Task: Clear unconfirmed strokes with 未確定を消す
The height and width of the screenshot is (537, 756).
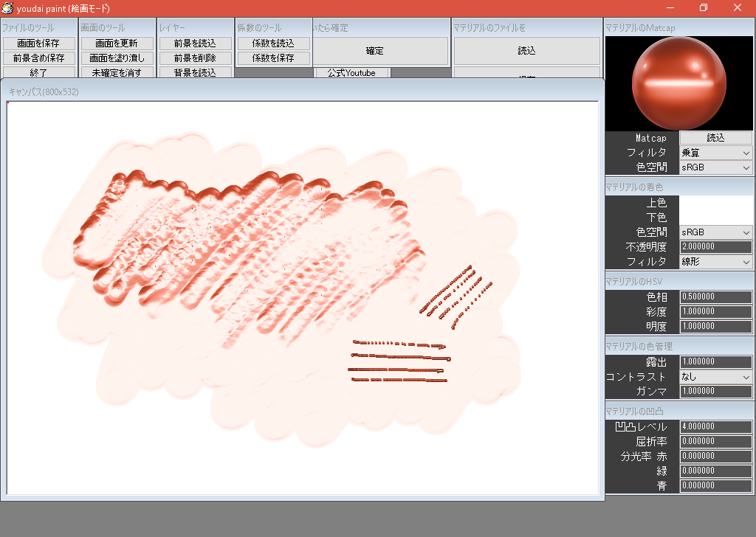Action: (x=117, y=72)
